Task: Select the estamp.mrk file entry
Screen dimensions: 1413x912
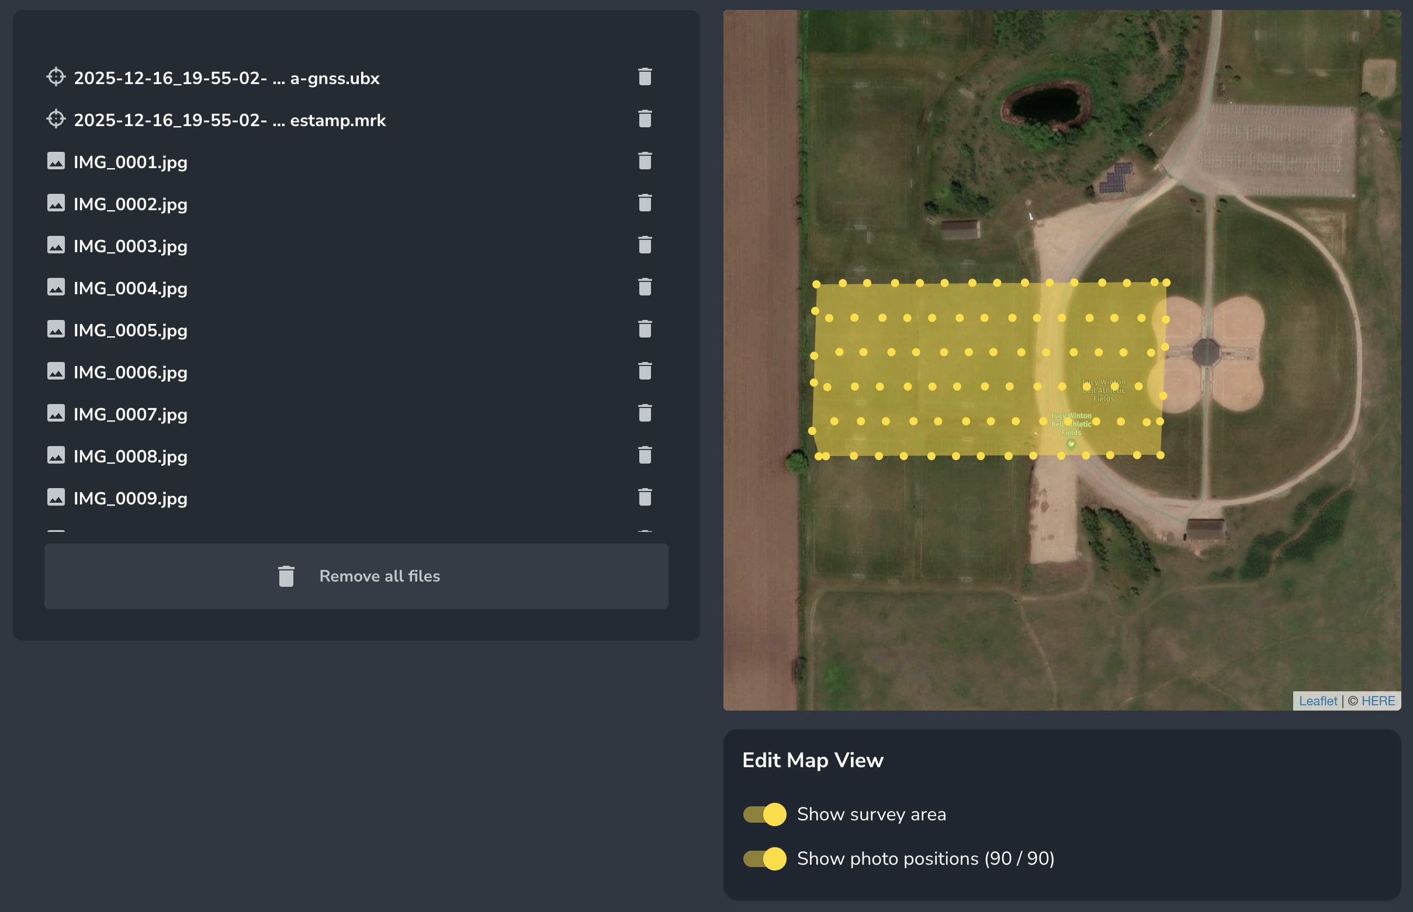Action: pos(230,120)
